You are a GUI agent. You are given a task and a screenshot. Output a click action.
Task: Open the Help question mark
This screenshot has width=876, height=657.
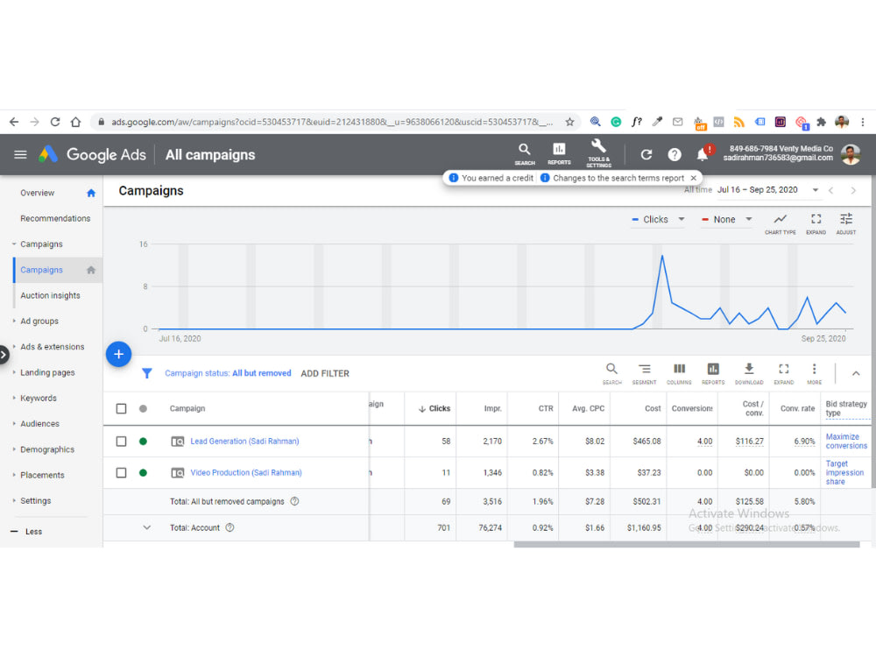[675, 155]
